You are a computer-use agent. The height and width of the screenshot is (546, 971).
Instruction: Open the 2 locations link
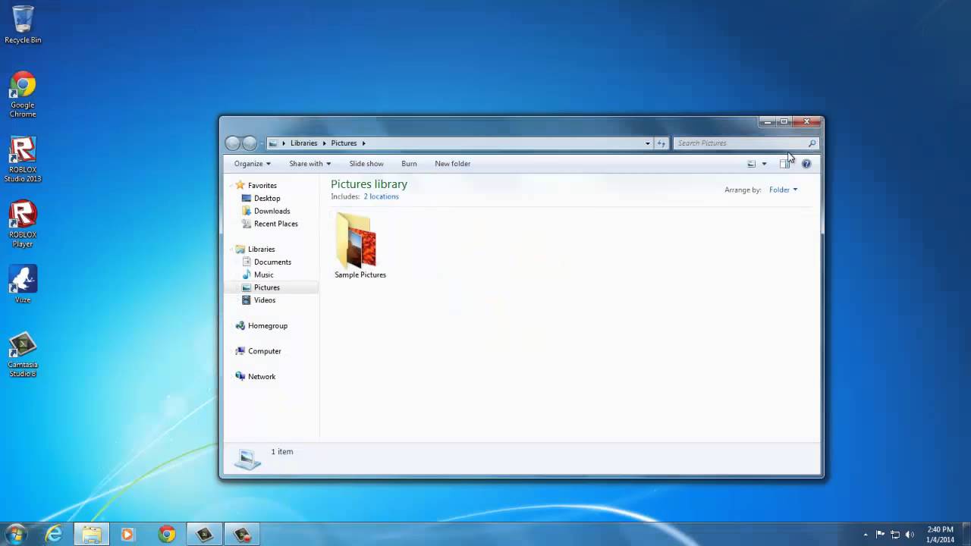(x=381, y=196)
